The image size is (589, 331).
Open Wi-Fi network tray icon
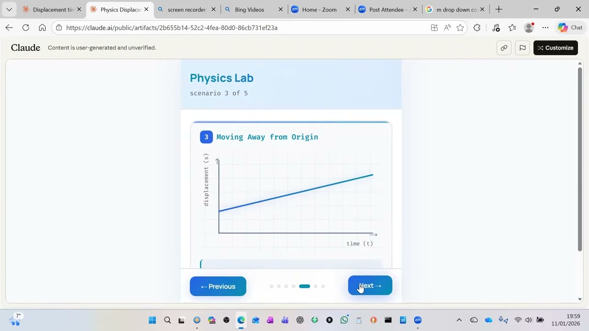point(518,320)
